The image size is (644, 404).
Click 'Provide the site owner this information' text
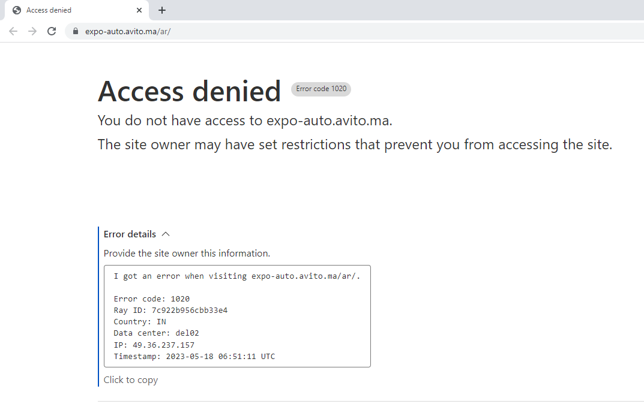(187, 254)
